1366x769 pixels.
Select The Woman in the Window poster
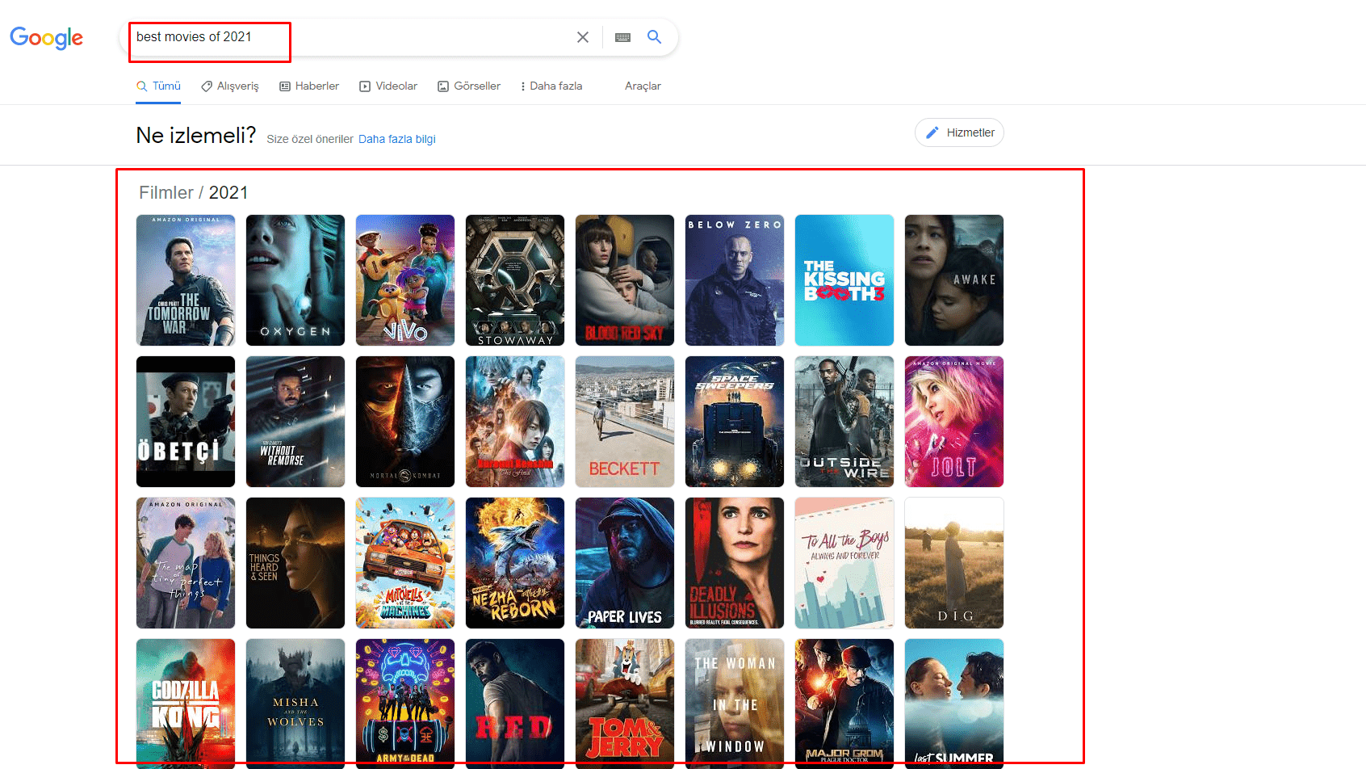pyautogui.click(x=735, y=704)
